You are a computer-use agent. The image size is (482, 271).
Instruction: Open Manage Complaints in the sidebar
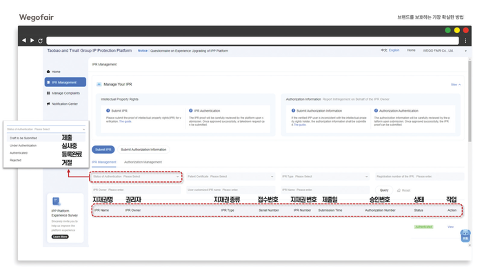(66, 93)
